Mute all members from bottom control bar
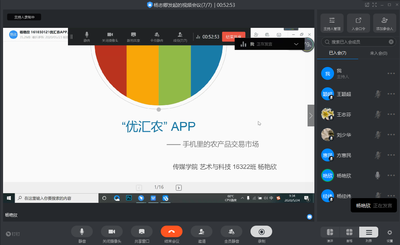 231,231
